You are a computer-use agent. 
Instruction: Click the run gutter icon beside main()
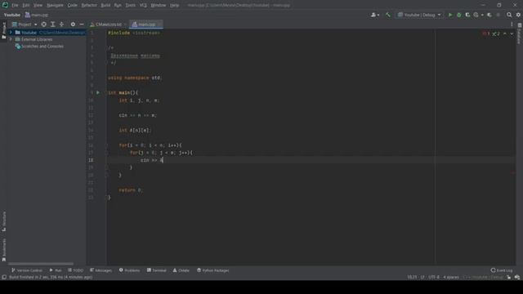(98, 92)
